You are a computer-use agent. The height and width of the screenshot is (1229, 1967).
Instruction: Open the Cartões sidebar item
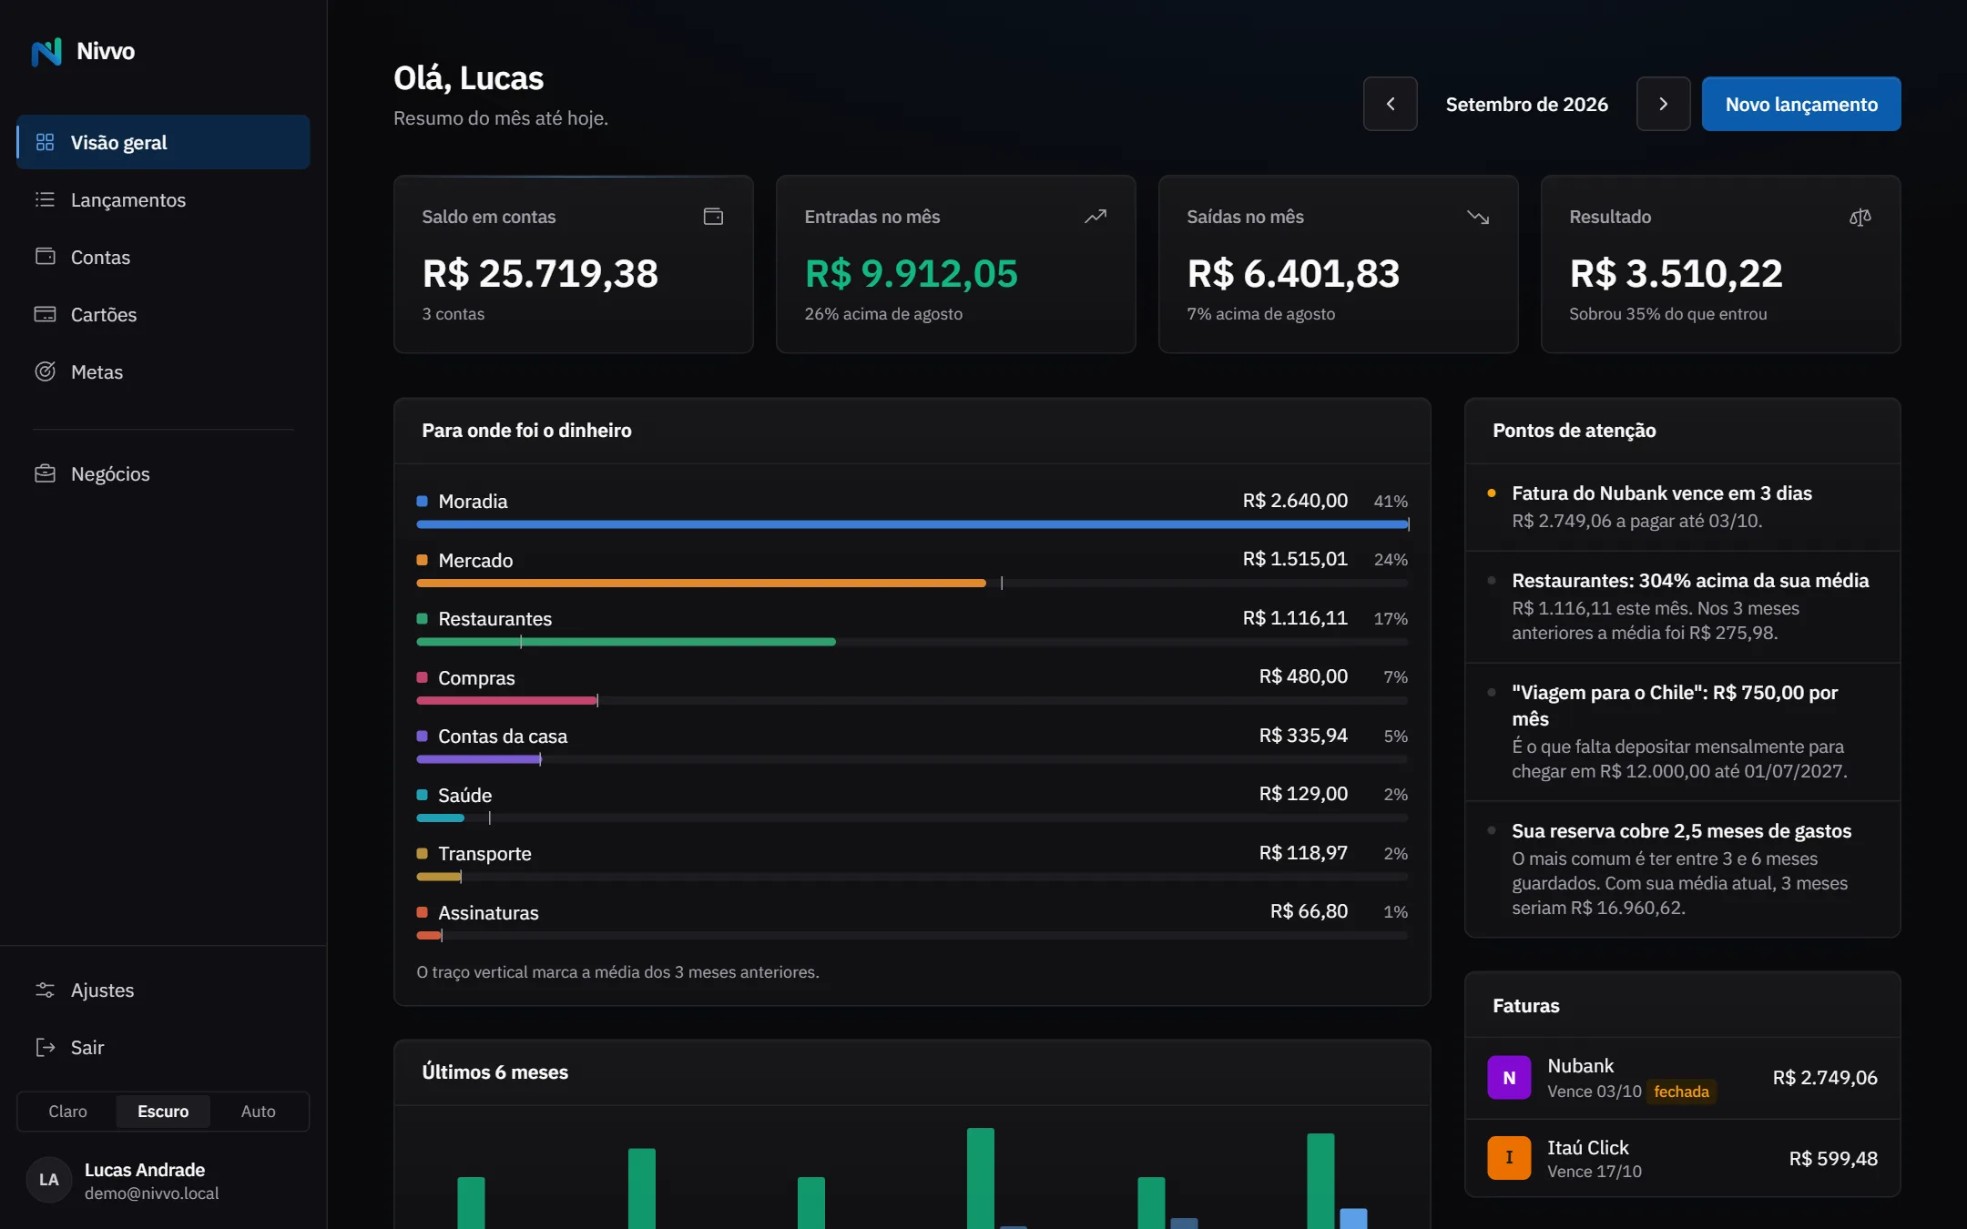tap(163, 314)
